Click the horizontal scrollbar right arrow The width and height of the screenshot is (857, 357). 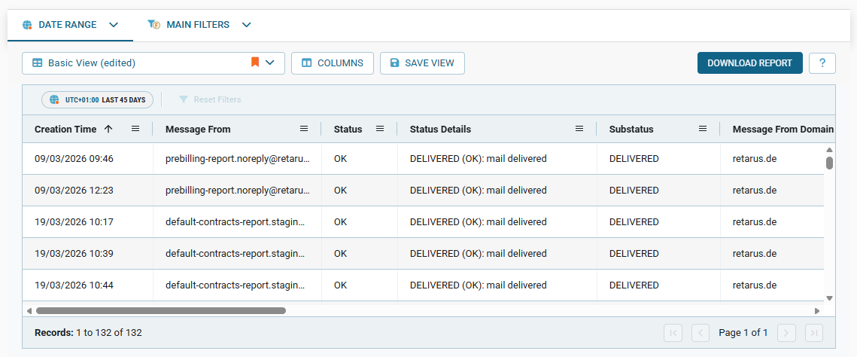(817, 310)
